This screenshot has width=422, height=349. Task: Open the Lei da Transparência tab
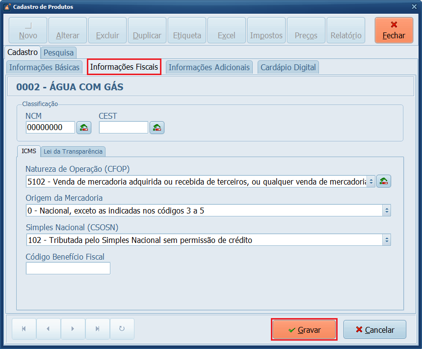[73, 151]
